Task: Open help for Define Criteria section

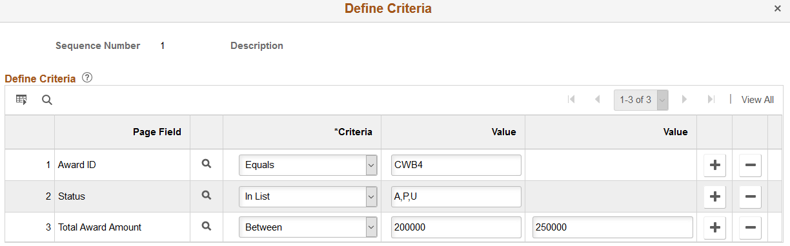Action: 87,78
